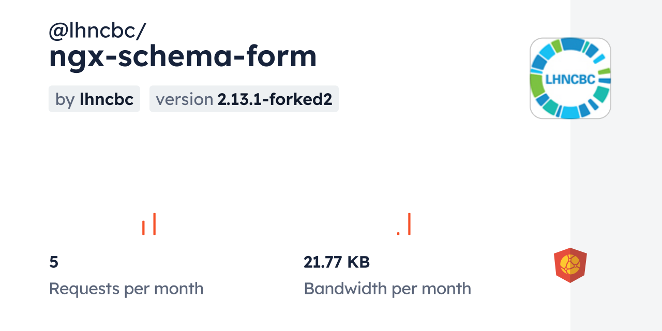
Task: Click the tall bar in bandwidth chart
Action: [409, 224]
